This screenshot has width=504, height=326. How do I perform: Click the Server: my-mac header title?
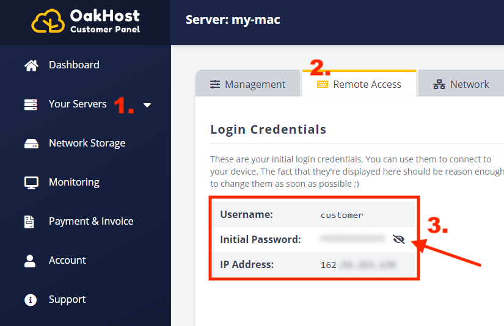click(233, 20)
